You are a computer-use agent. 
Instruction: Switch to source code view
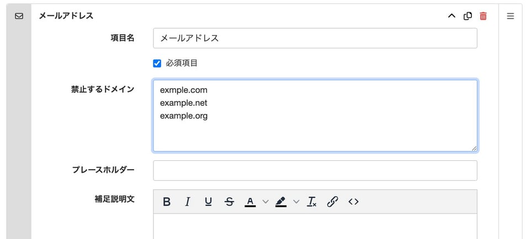[353, 202]
